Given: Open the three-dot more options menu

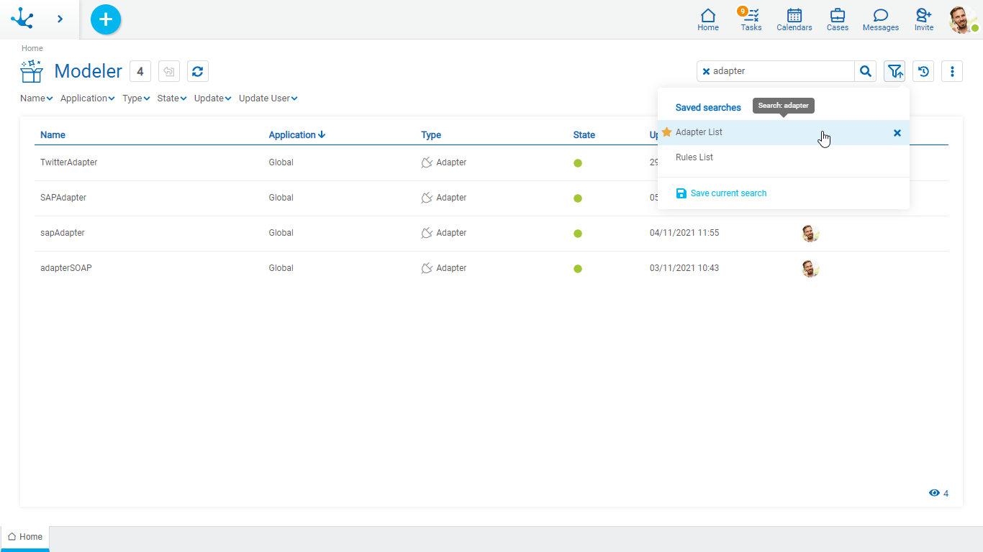Looking at the screenshot, I should click(x=952, y=71).
